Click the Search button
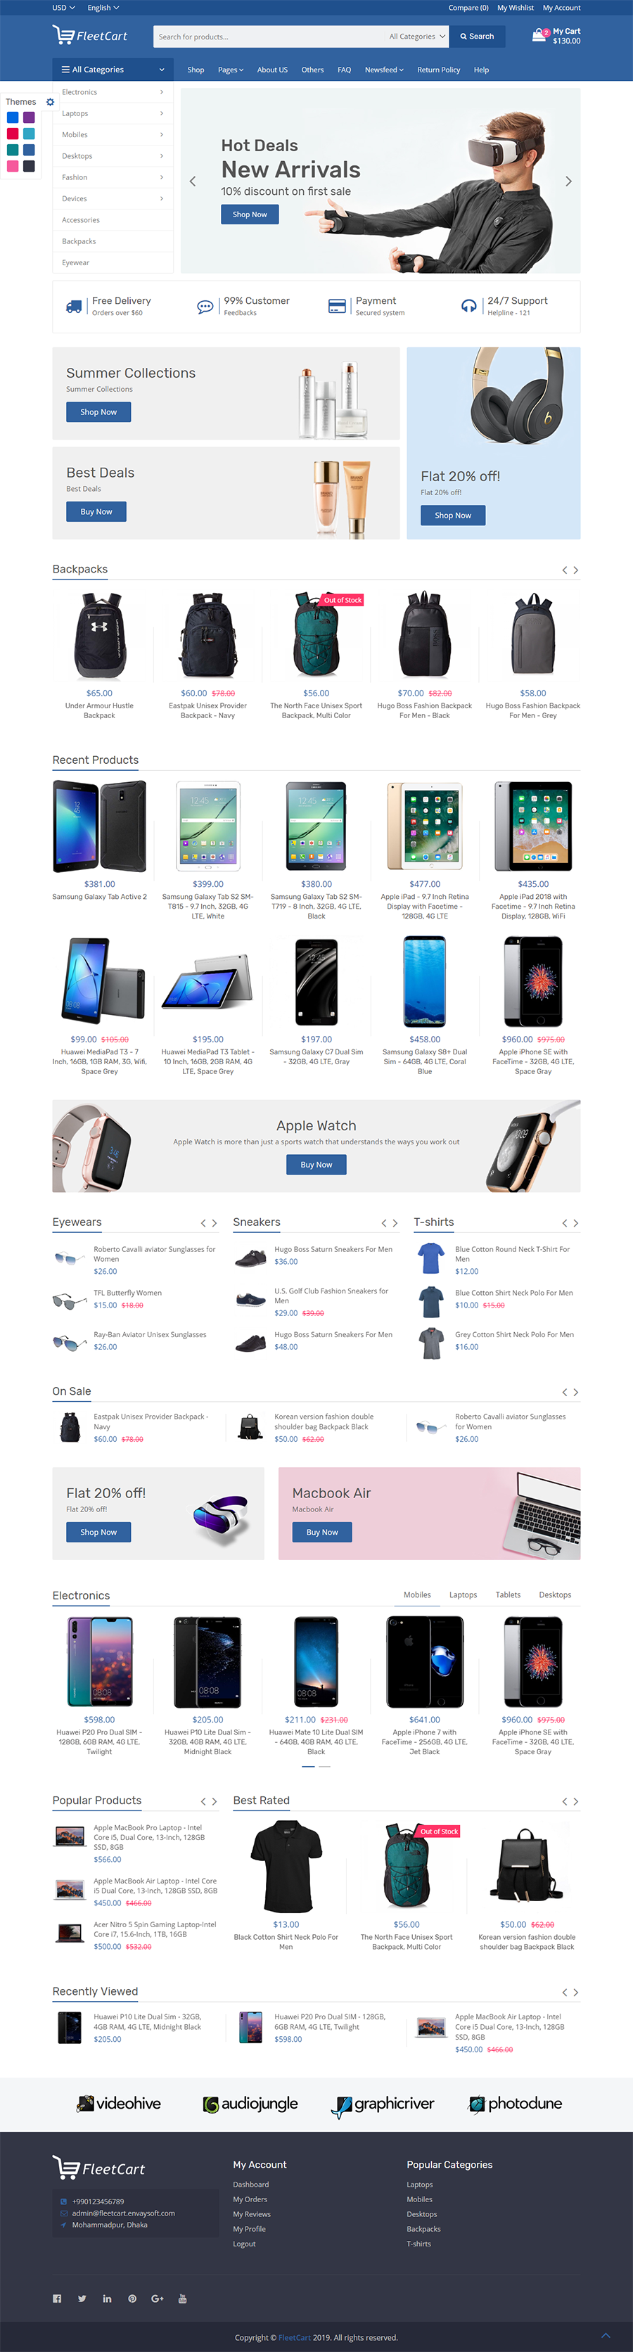 pos(477,37)
